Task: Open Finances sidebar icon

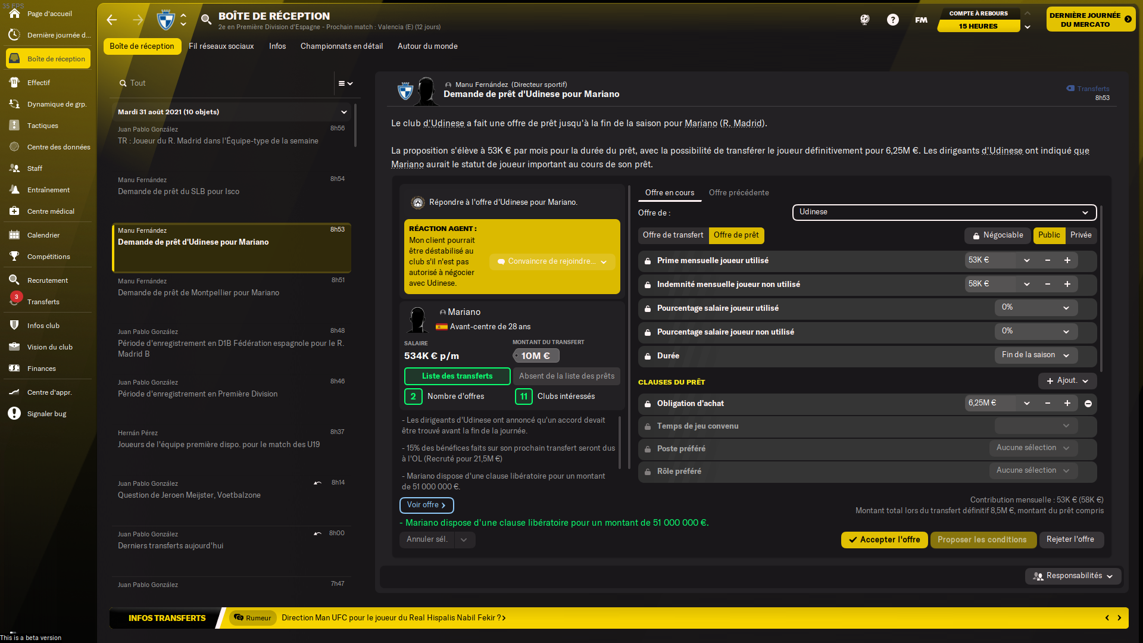Action: pyautogui.click(x=14, y=369)
